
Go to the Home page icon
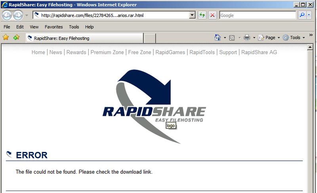click(218, 38)
